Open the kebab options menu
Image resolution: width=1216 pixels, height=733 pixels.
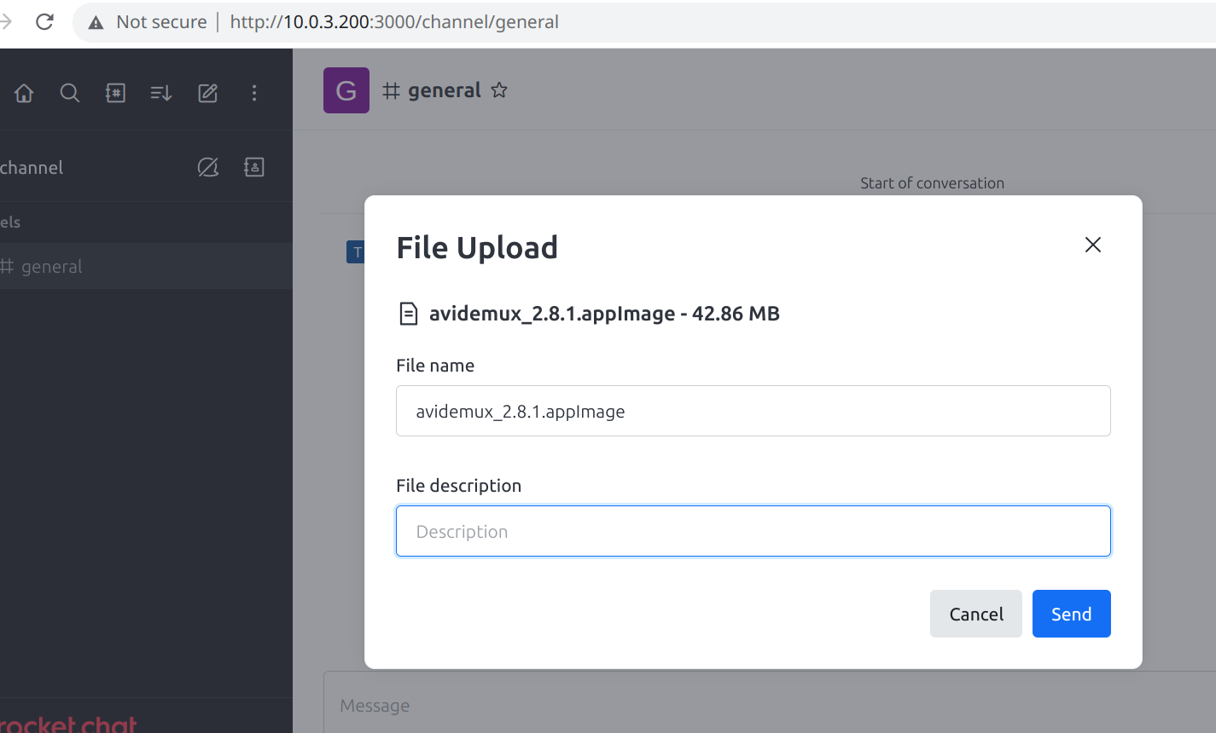tap(254, 93)
